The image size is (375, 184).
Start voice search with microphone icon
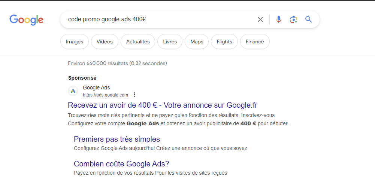pos(278,19)
